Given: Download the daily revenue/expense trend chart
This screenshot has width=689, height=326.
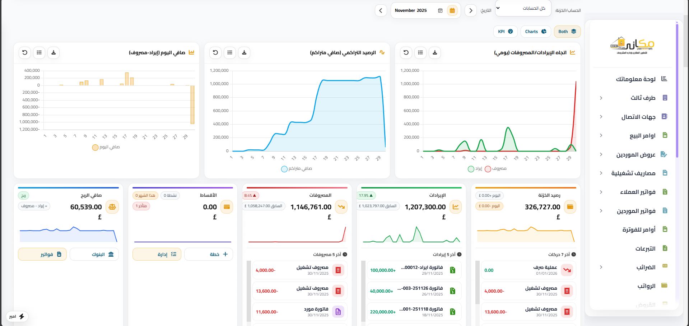Looking at the screenshot, I should click(435, 53).
